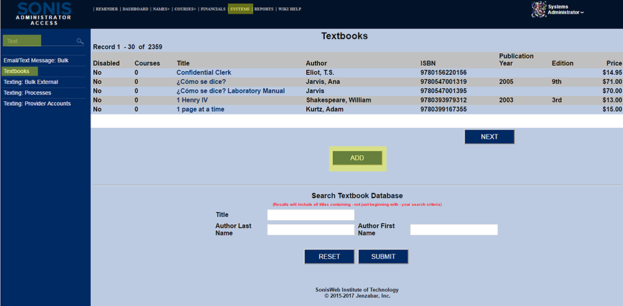
Task: Click author Eliot, T.S.
Action: pyautogui.click(x=321, y=73)
